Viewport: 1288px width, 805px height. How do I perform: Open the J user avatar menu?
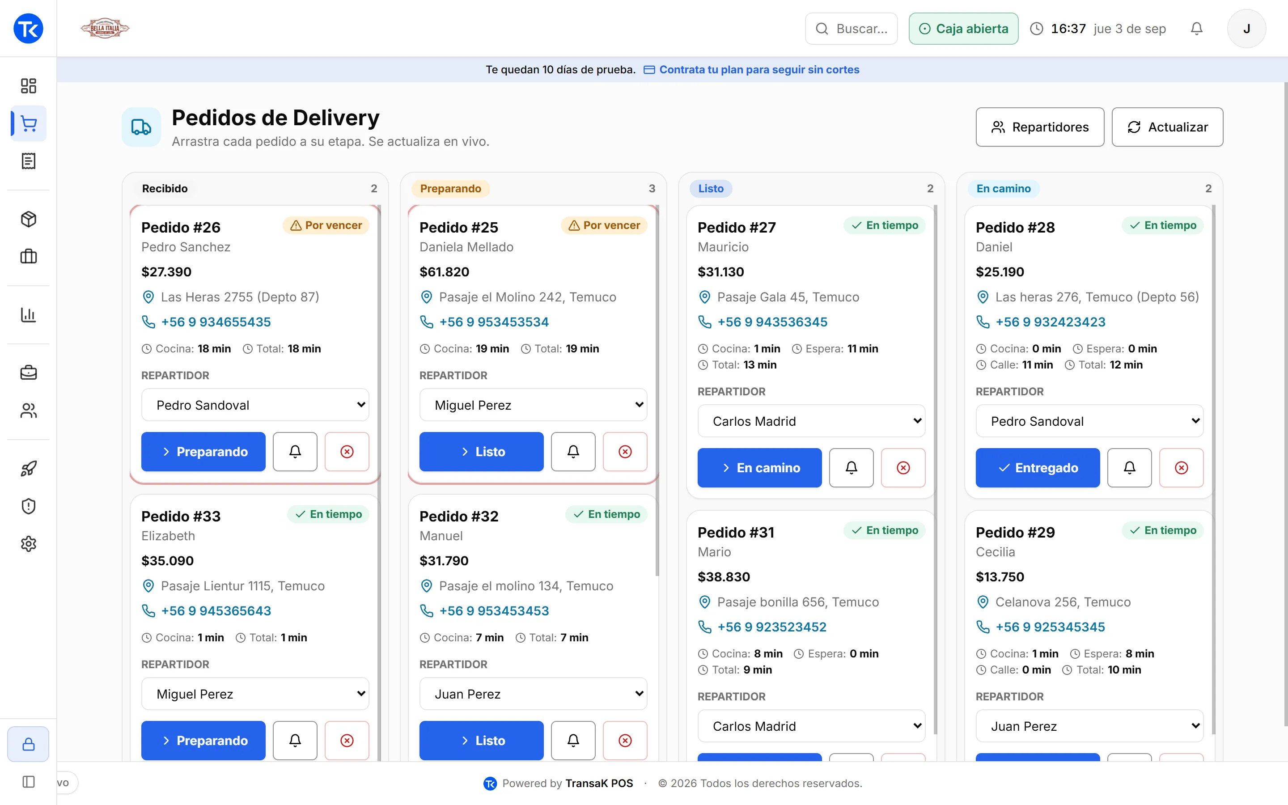pyautogui.click(x=1246, y=28)
